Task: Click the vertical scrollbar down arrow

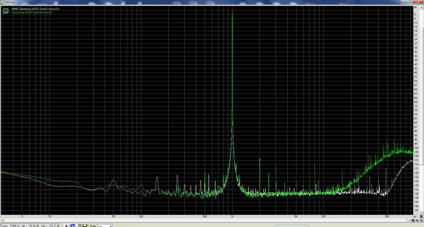Action: (421, 213)
